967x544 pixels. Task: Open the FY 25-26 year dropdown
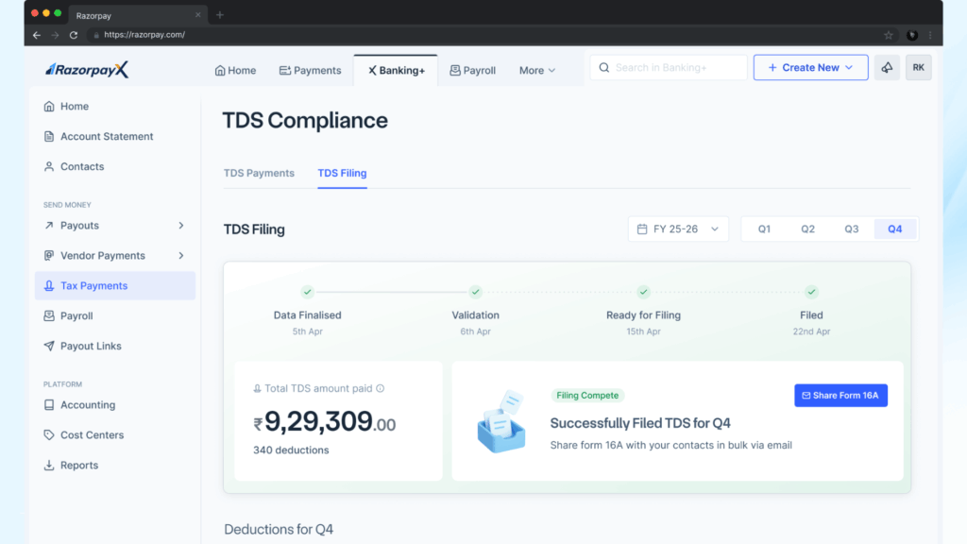click(678, 229)
